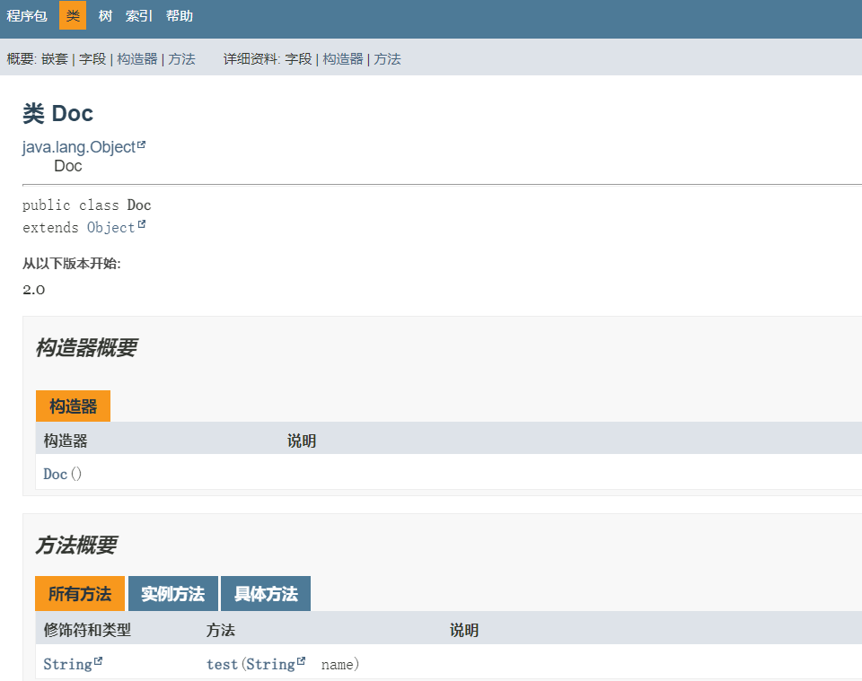Click the 类 Doc page heading
The width and height of the screenshot is (862, 681).
tap(57, 114)
